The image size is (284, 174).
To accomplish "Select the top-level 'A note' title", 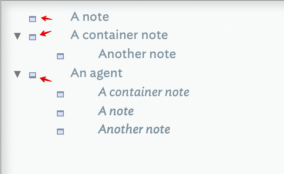I will click(x=89, y=17).
